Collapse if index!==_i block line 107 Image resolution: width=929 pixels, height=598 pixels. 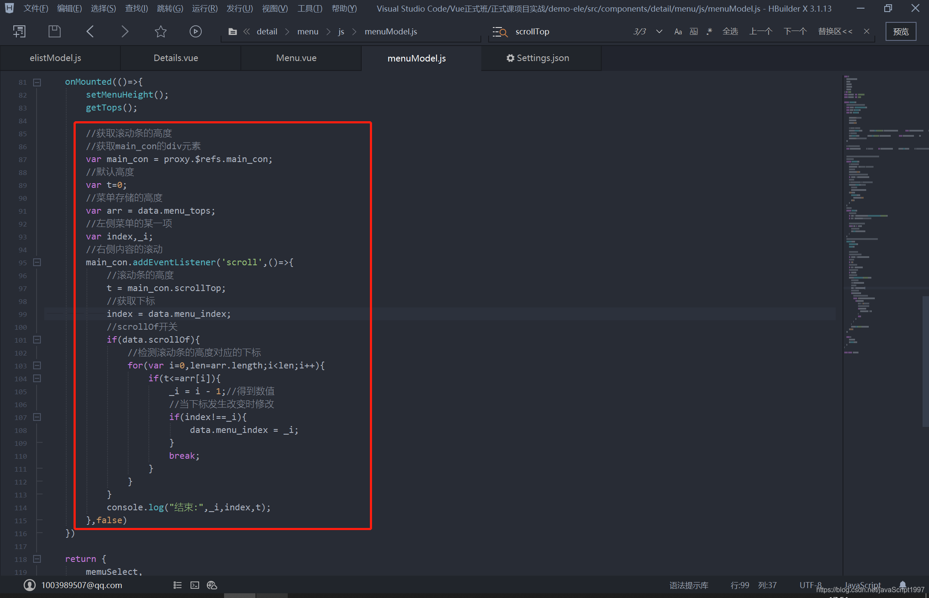tap(37, 417)
